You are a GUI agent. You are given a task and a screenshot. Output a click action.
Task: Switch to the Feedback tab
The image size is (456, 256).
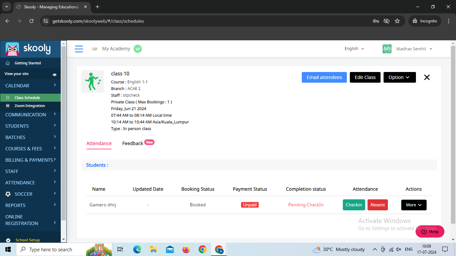tap(133, 143)
